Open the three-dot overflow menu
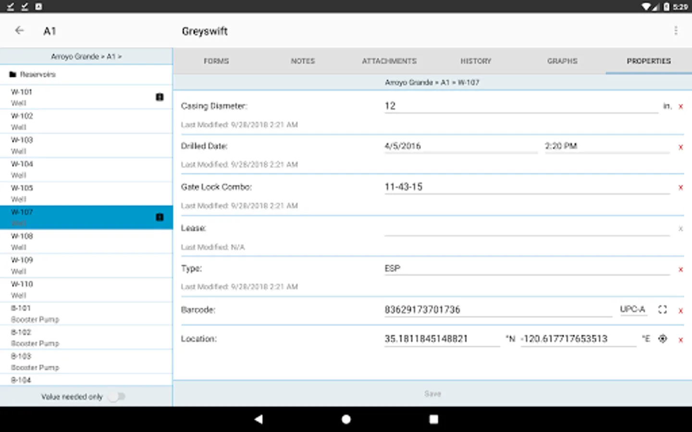692x432 pixels. (x=676, y=31)
